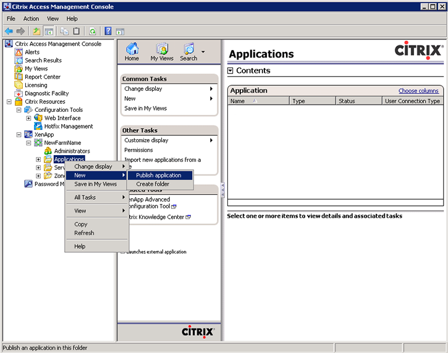This screenshot has width=448, height=353.
Task: Select the XenApp node icon
Action: (28, 134)
